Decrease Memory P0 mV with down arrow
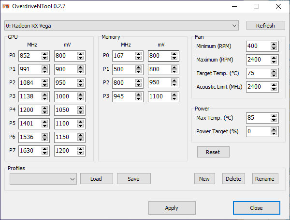Screen dimensions: 290x220 click(174, 58)
